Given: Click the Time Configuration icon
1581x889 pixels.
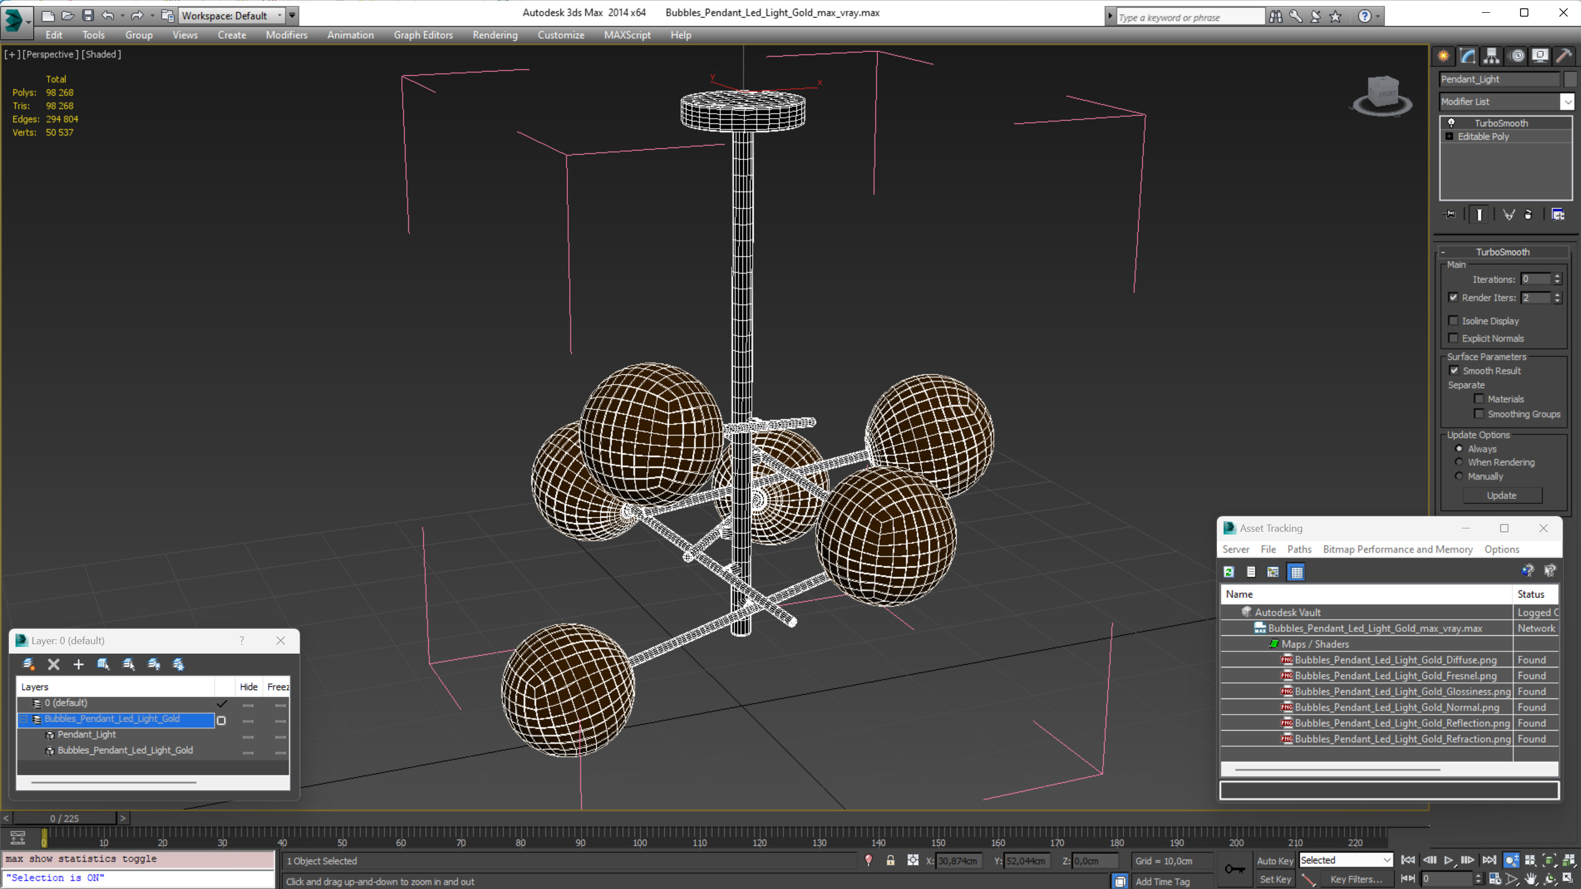Looking at the screenshot, I should [x=1495, y=879].
